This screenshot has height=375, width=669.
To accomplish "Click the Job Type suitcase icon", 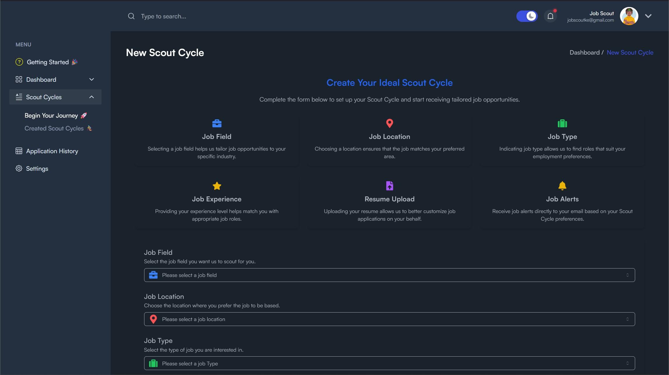I will [x=562, y=123].
